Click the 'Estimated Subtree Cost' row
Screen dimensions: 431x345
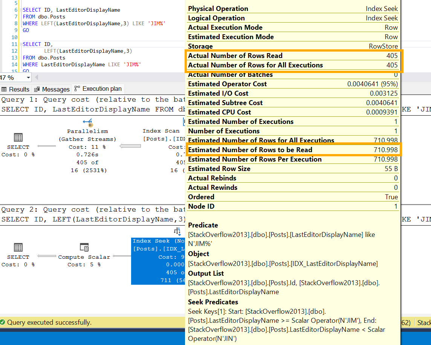tap(293, 102)
